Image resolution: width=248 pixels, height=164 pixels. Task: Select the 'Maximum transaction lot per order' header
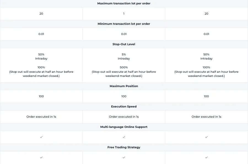click(124, 4)
